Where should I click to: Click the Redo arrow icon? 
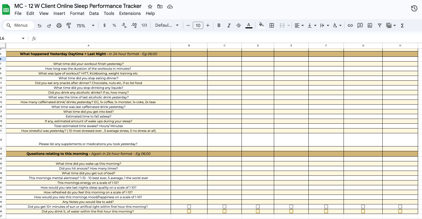point(49,25)
